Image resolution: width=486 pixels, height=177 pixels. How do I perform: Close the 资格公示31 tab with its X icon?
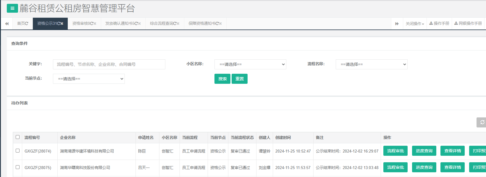click(x=62, y=24)
